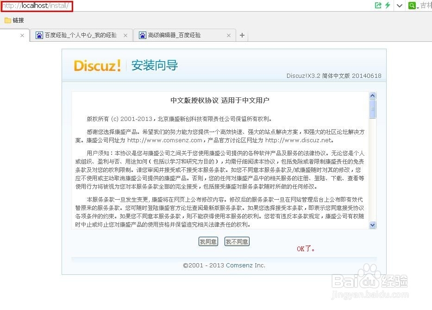
Task: Select the share/export page icon in toolbar
Action: pyautogui.click(x=377, y=6)
